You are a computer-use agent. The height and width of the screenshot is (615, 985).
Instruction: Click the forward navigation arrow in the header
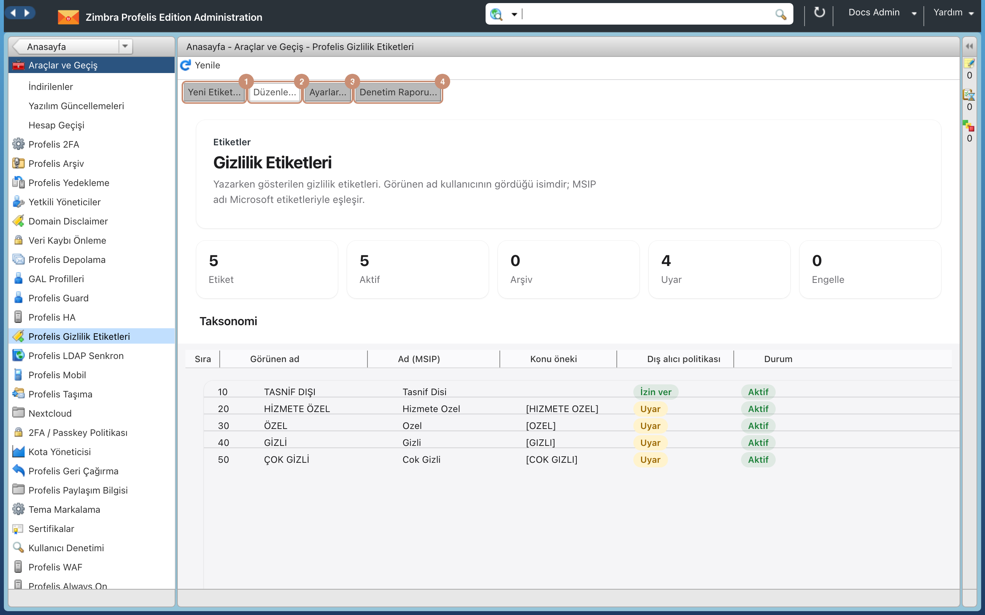click(x=27, y=13)
